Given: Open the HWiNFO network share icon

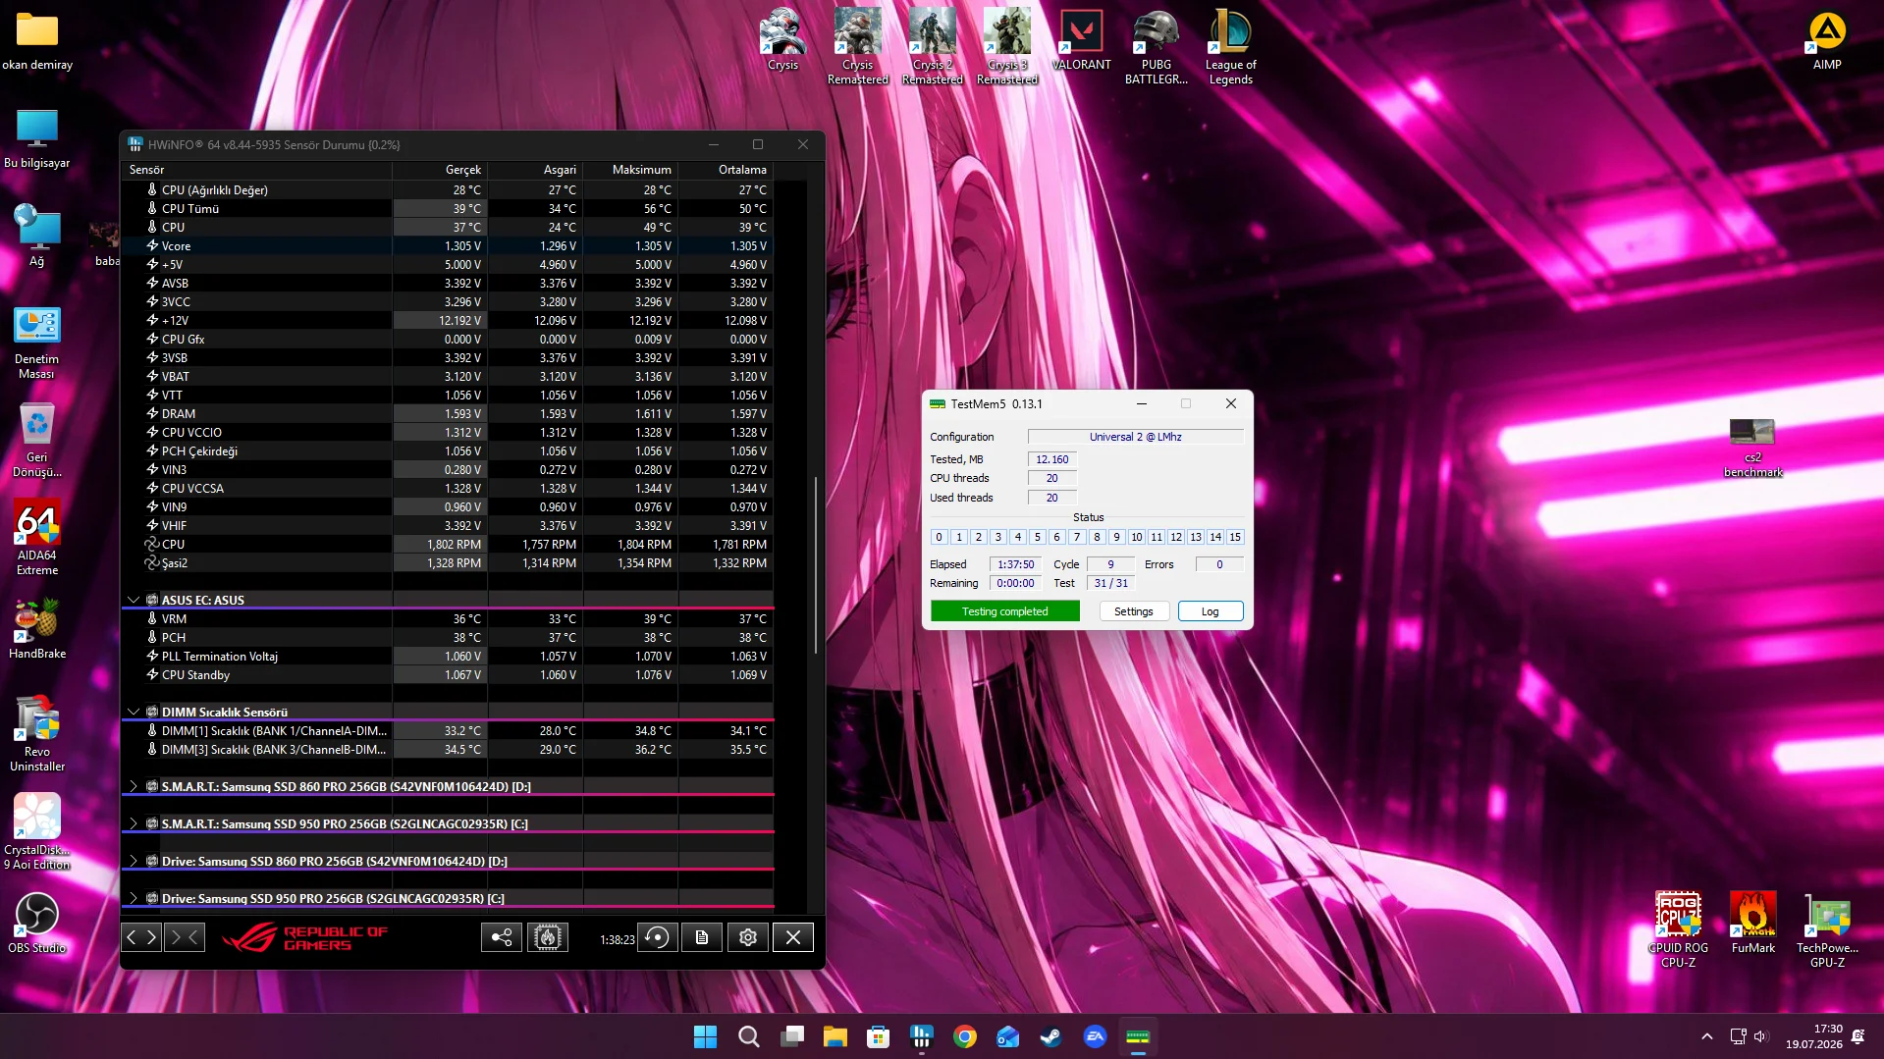Looking at the screenshot, I should click(x=502, y=938).
